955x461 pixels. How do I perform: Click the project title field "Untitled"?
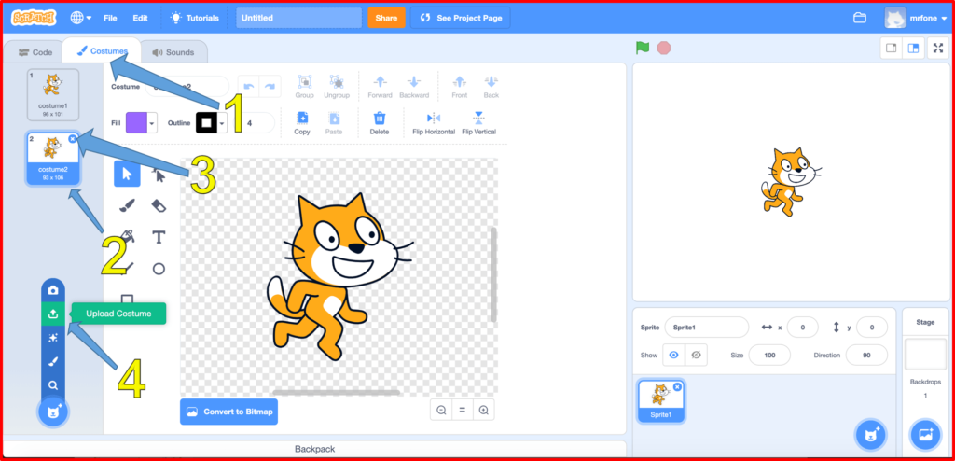pyautogui.click(x=298, y=18)
